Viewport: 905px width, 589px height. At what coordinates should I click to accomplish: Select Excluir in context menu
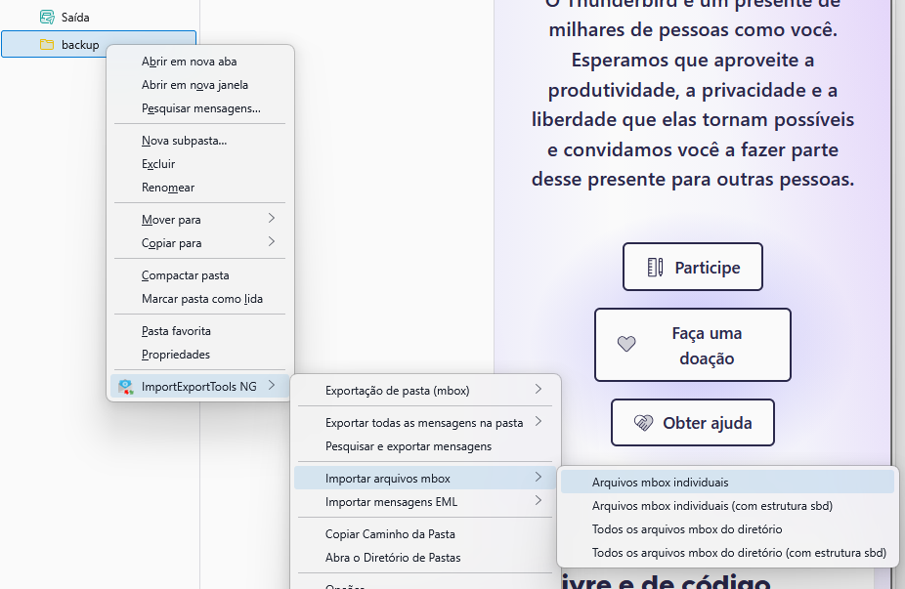tap(199, 164)
